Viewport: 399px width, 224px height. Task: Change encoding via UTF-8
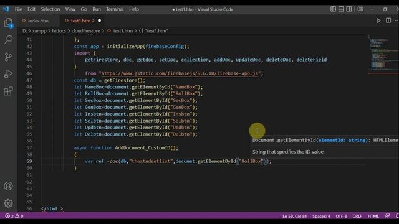(x=341, y=216)
